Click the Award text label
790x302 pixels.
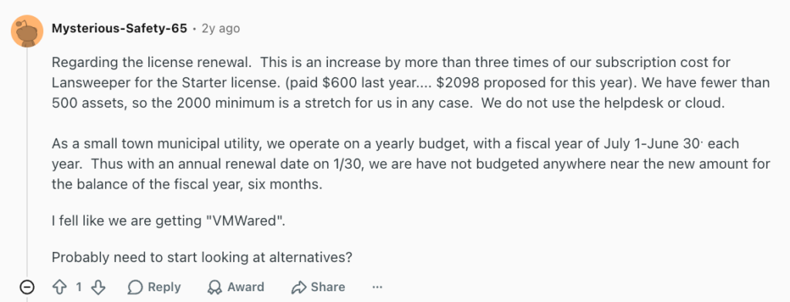(245, 287)
